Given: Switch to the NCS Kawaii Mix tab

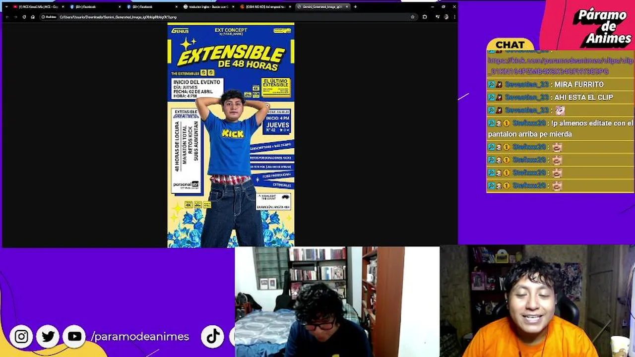Looking at the screenshot, I should [x=38, y=7].
